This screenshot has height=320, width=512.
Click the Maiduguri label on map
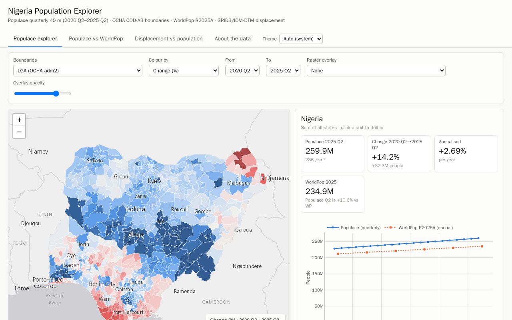click(239, 183)
